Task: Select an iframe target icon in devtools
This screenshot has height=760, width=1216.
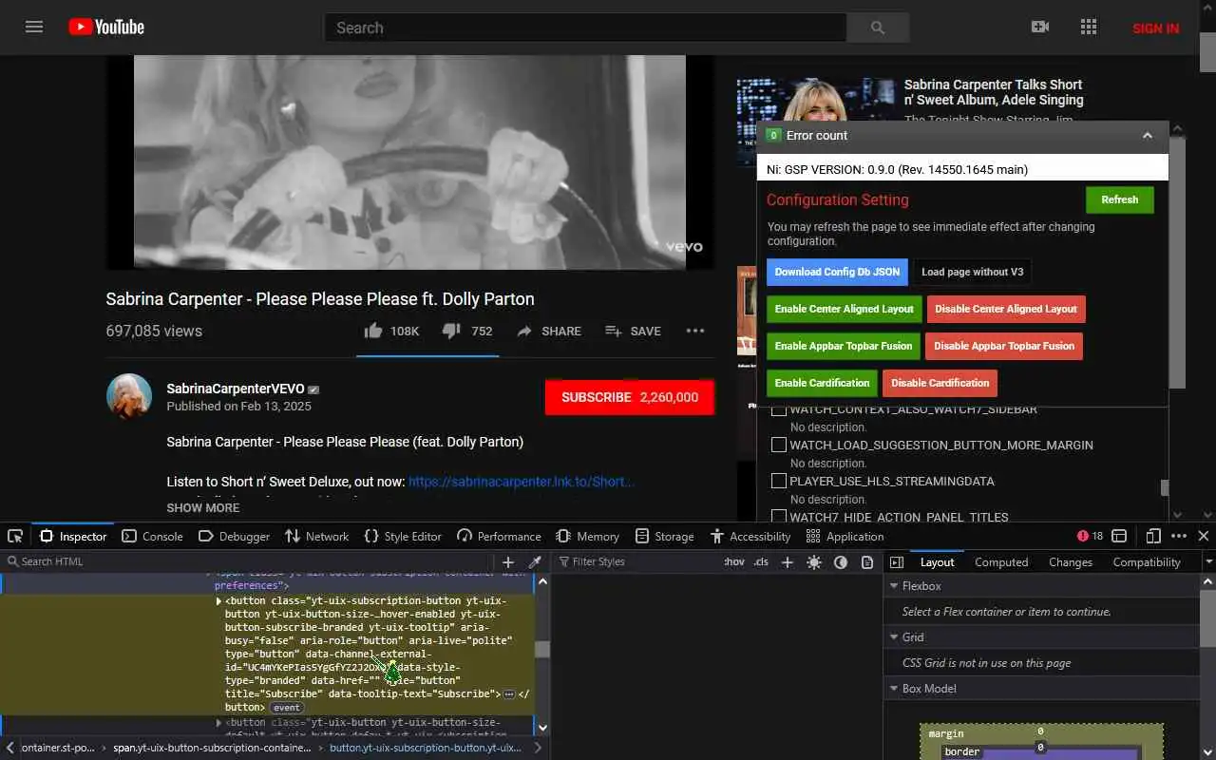Action: pos(1119,536)
